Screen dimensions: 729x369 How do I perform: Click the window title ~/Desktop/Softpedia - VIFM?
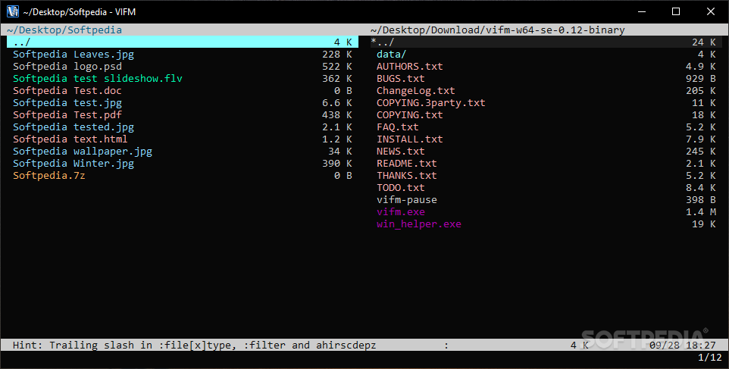(80, 11)
